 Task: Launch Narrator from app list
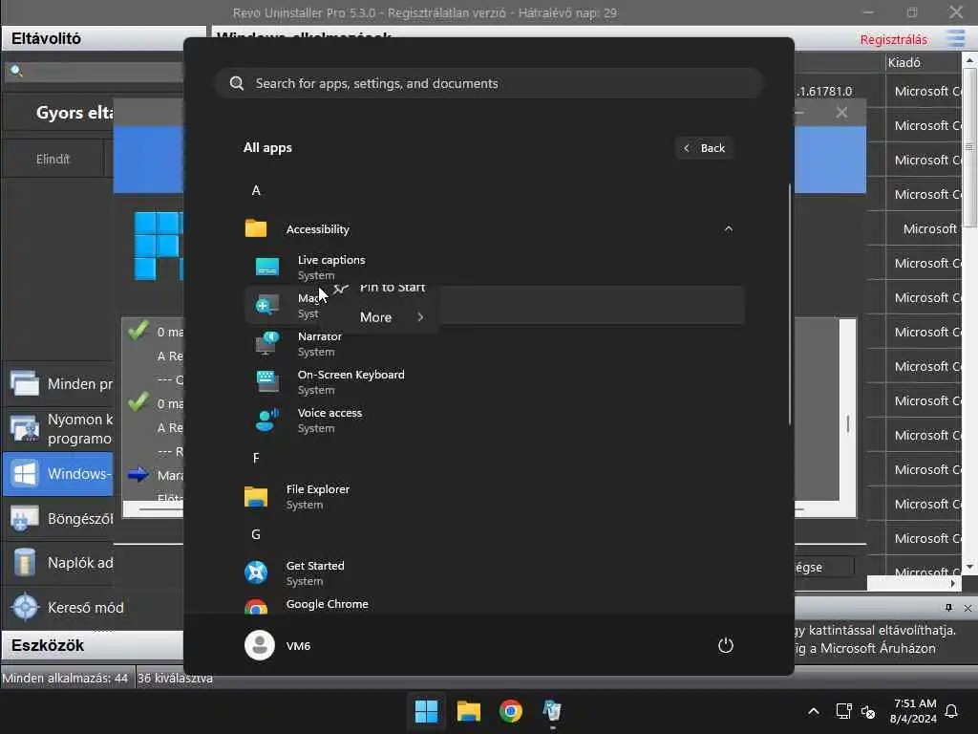pyautogui.click(x=494, y=343)
